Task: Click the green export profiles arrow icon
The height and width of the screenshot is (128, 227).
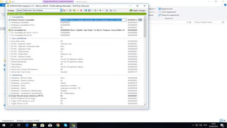Action: point(95,10)
